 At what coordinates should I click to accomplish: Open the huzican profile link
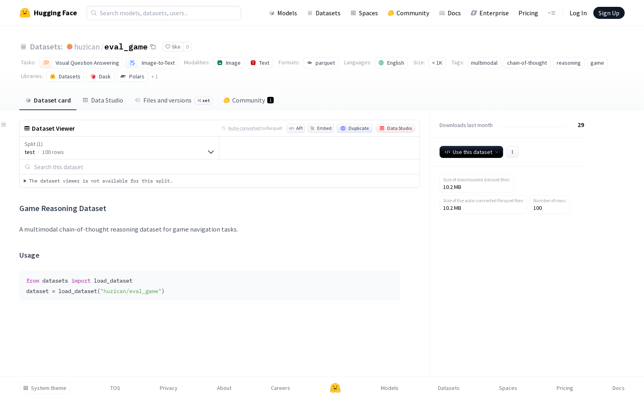click(87, 47)
